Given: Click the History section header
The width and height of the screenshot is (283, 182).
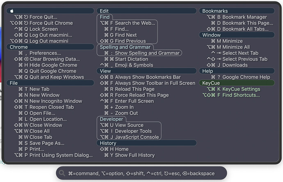Looking at the screenshot, I should point(146,143).
